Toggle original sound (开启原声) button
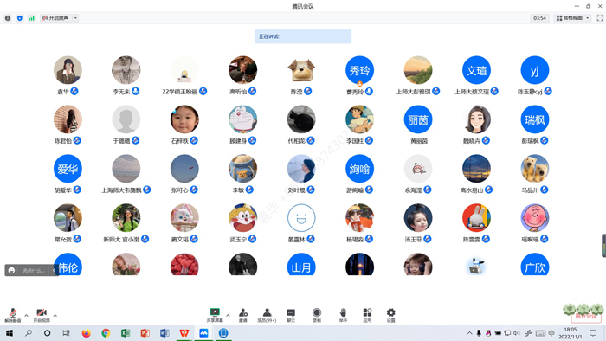 tap(55, 18)
